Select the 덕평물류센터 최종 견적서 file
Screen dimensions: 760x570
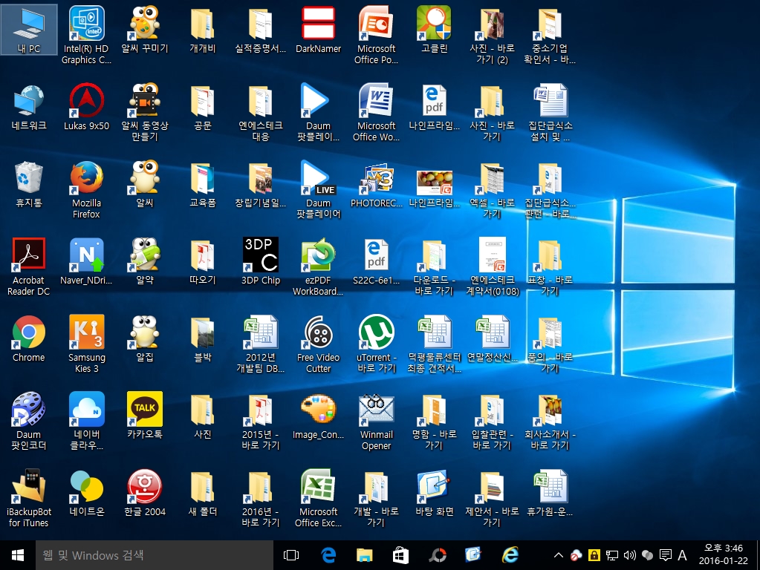tap(434, 344)
